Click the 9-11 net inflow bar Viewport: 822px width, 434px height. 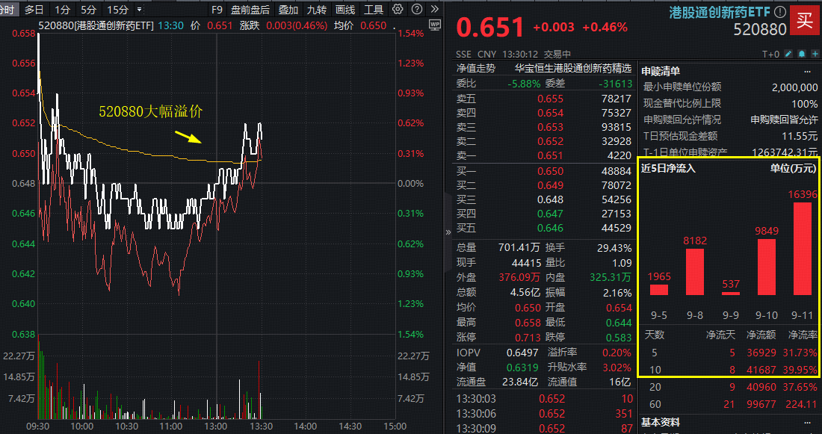click(801, 248)
